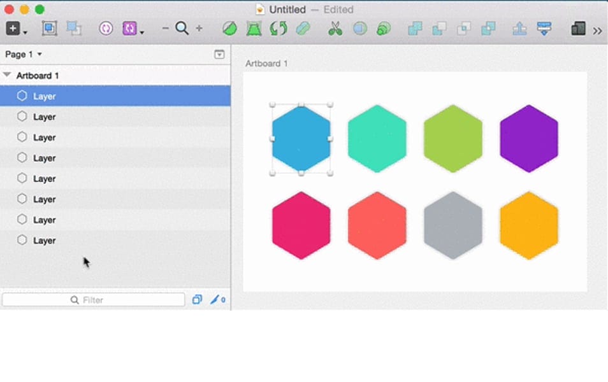Click the Group layers toolbar icon
The height and width of the screenshot is (382, 608).
[x=49, y=29]
